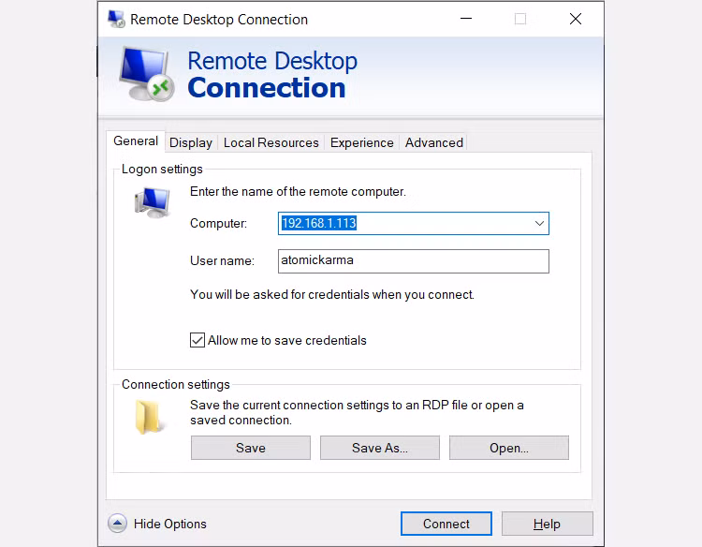The image size is (702, 547).
Task: Click the Hide Options label
Action: pyautogui.click(x=170, y=524)
